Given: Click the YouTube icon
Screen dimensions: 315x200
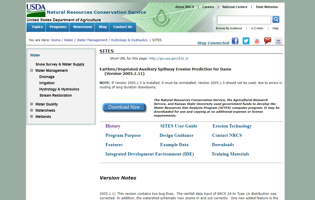Looking at the screenshot, I should point(257,41).
